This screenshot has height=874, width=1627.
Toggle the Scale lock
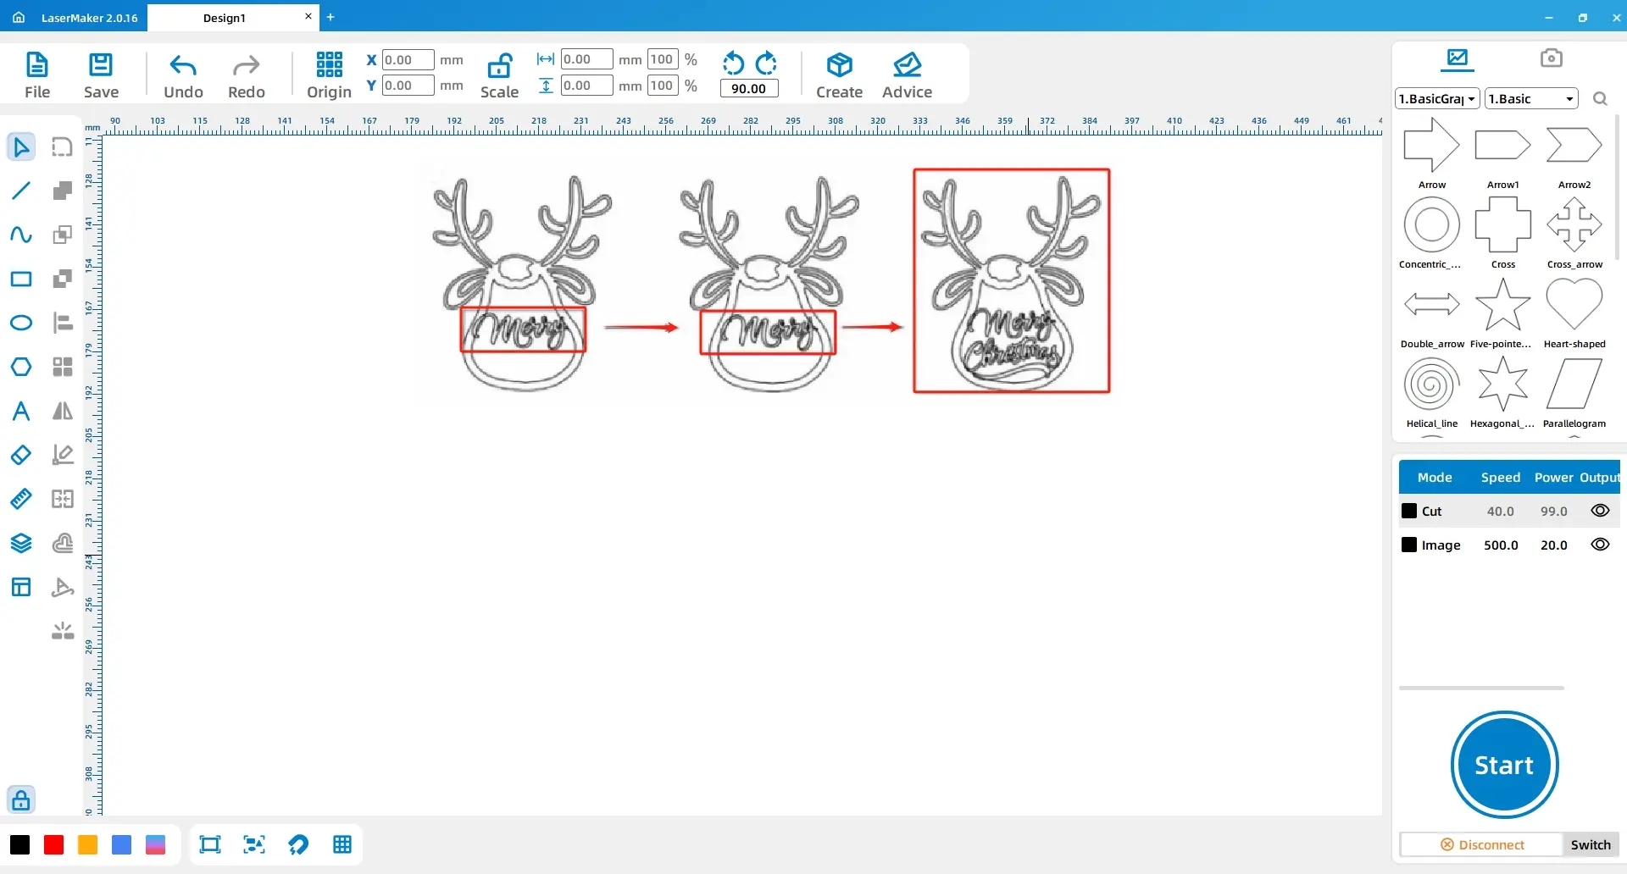tap(499, 75)
